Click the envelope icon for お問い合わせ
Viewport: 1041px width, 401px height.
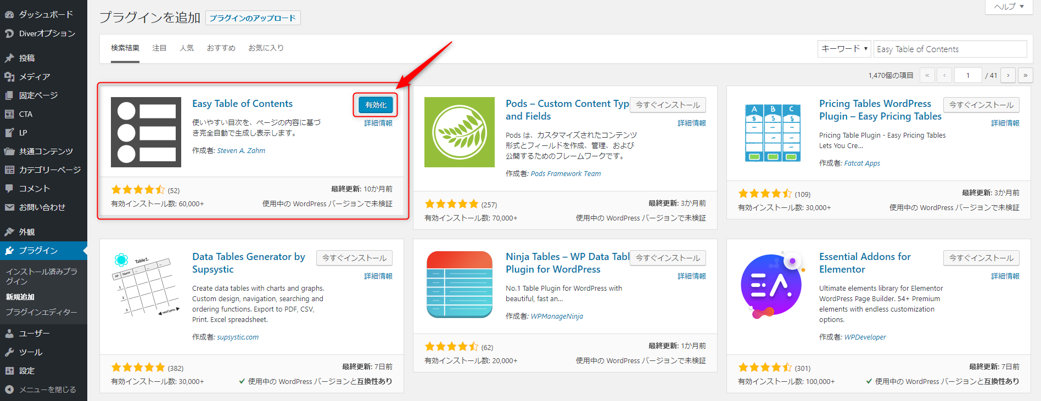(9, 207)
